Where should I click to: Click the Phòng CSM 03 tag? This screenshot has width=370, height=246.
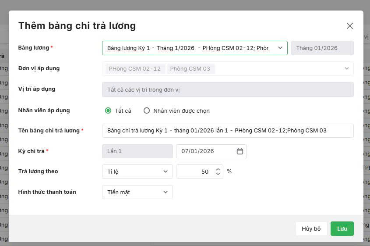point(190,69)
